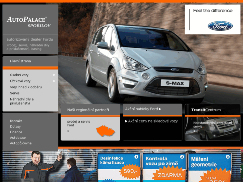
Task: Open the Autopůjčovna link
Action: coord(21,143)
